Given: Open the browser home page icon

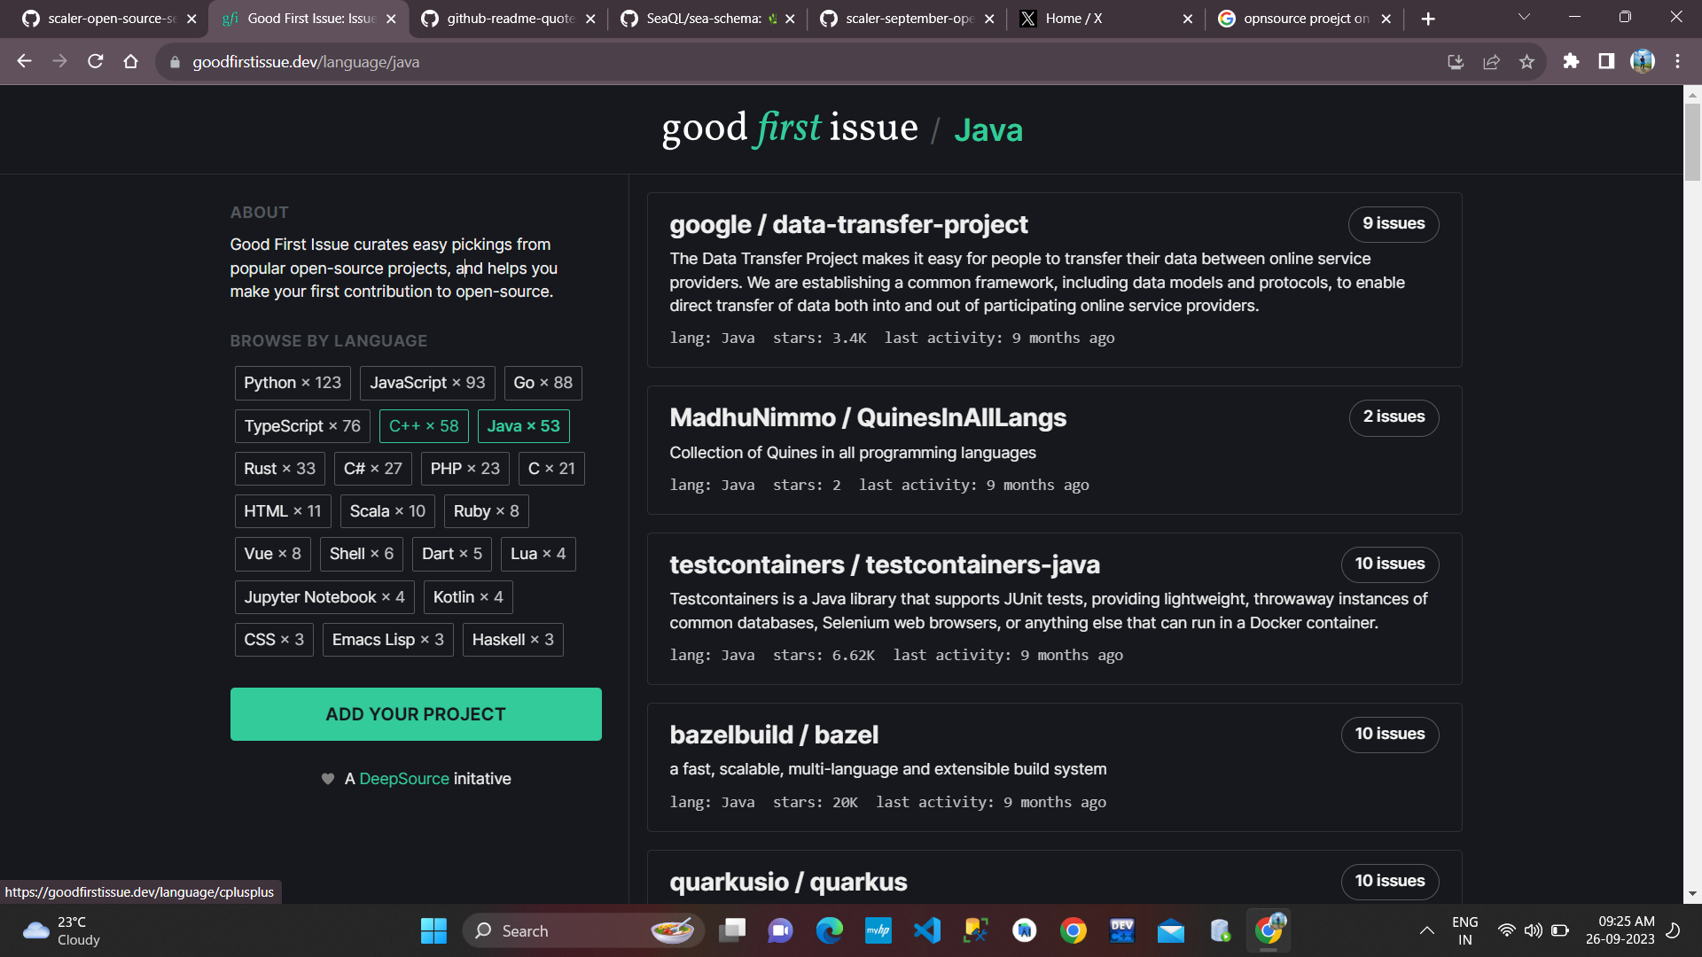Looking at the screenshot, I should coord(130,61).
